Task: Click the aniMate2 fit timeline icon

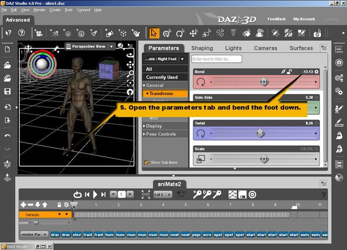Action: click(x=146, y=195)
